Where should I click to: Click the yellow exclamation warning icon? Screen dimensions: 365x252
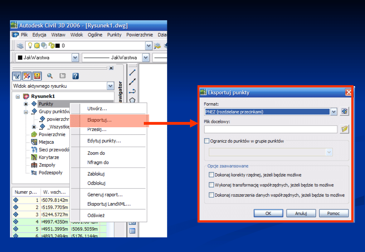point(37,76)
